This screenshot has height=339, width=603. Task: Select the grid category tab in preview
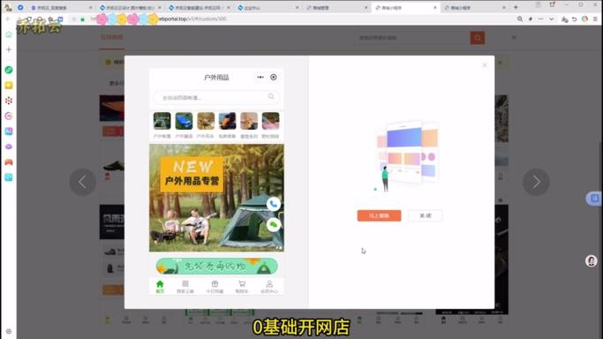pos(185,287)
